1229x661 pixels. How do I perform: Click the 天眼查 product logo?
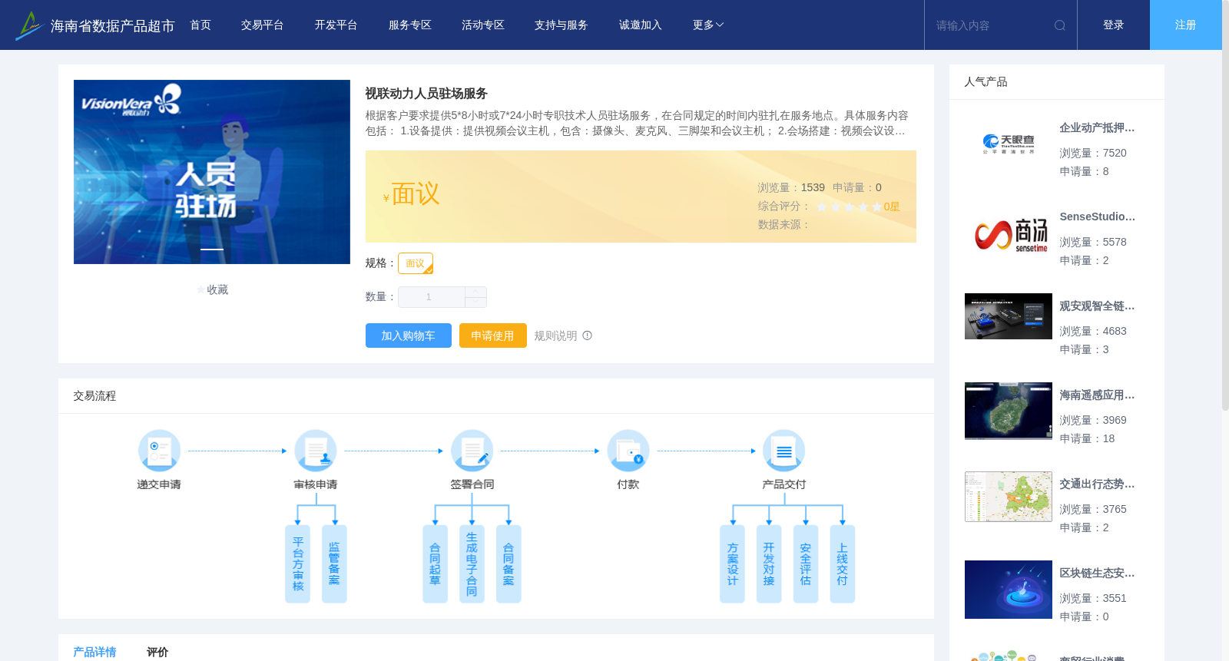point(1009,144)
